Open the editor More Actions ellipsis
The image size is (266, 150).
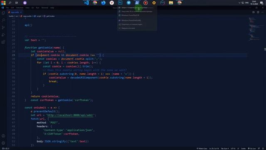262,12
